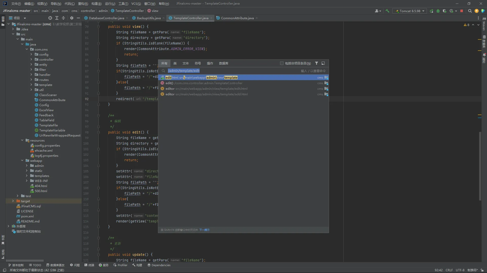This screenshot has height=273, width=487.
Task: Toggle open-in-find-window icon in search popup
Action: point(323,63)
